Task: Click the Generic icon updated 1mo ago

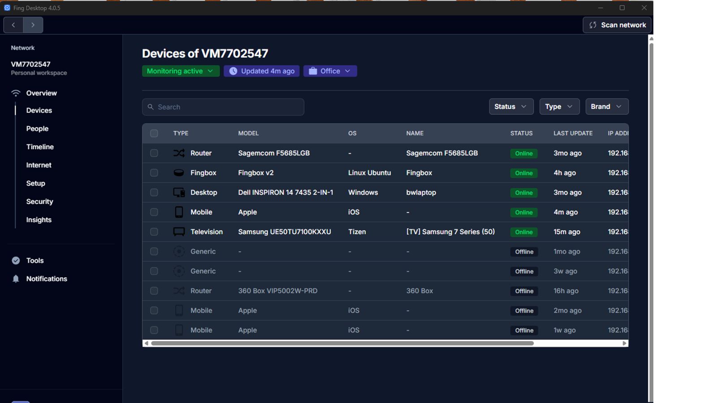Action: 179,252
